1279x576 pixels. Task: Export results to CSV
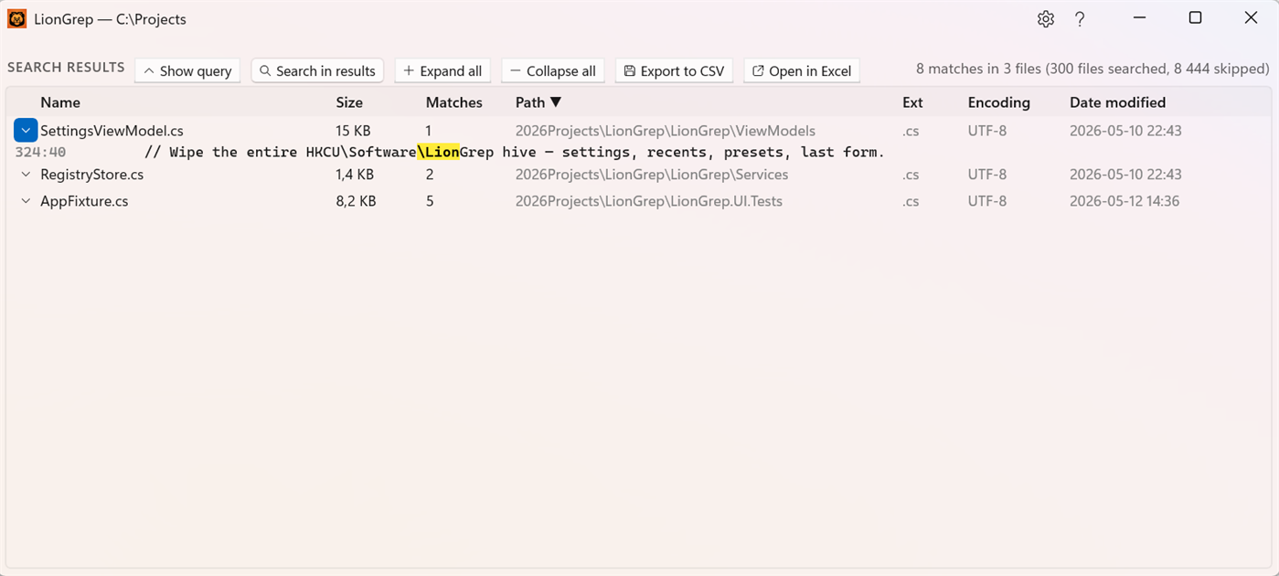(674, 70)
